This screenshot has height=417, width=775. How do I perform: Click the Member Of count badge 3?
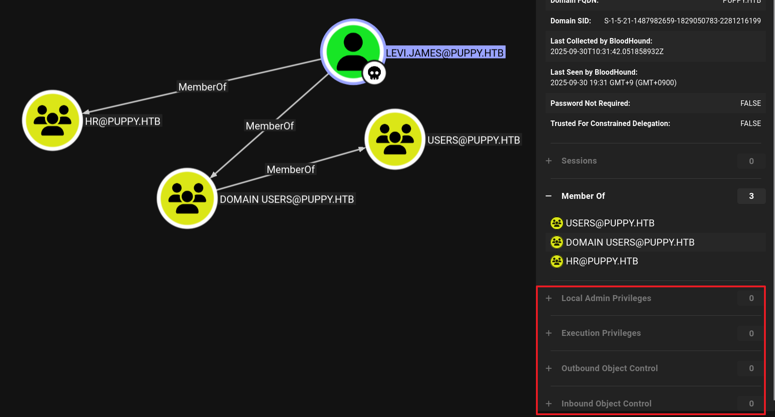point(751,196)
